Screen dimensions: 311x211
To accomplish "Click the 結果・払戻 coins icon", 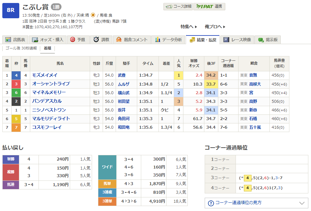I will (x=192, y=40).
